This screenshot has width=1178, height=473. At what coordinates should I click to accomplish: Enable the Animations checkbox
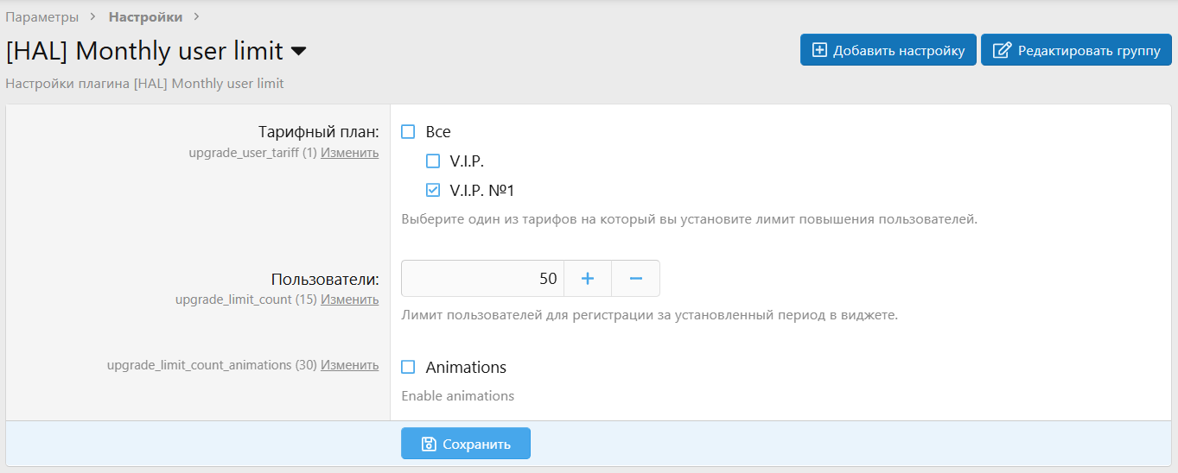(409, 367)
